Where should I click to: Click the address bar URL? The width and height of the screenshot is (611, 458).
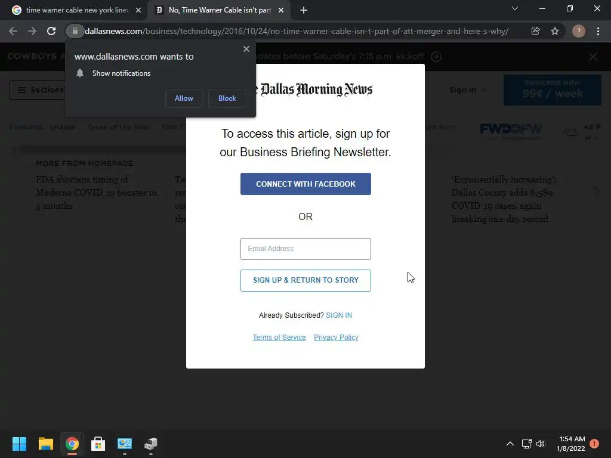pyautogui.click(x=296, y=31)
